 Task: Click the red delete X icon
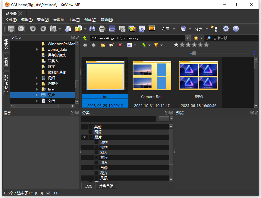point(120,45)
